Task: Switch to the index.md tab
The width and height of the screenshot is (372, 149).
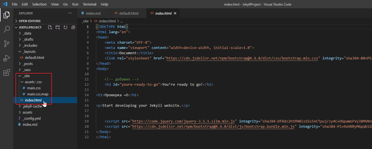Action: (93, 13)
